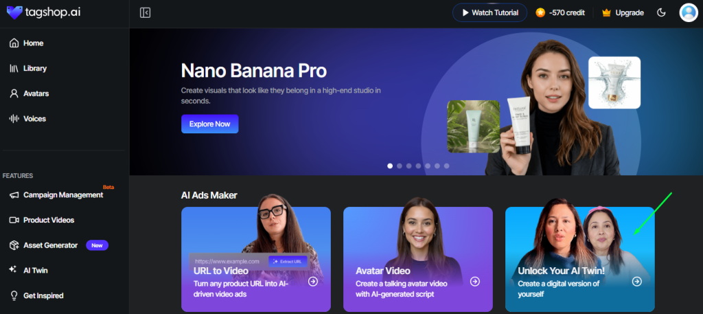Collapse the sidebar using panel icon
The width and height of the screenshot is (703, 314).
pyautogui.click(x=145, y=12)
